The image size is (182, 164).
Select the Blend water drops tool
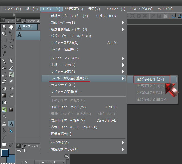[4, 102]
